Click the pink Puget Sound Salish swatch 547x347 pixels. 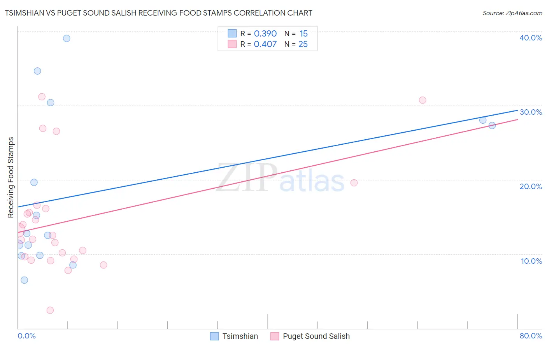tap(275, 336)
